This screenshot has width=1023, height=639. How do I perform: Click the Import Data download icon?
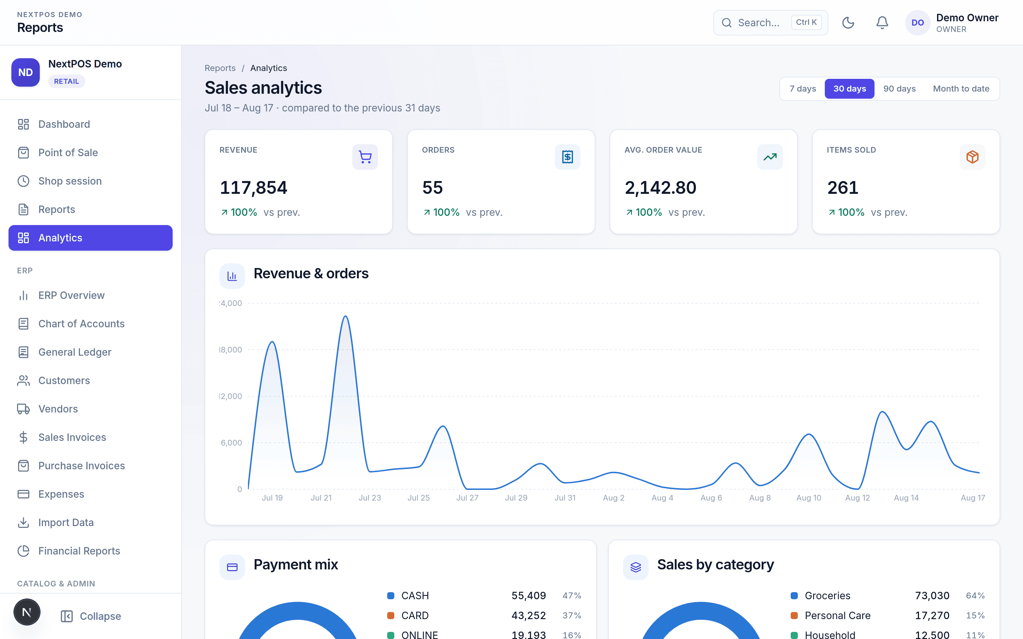coord(23,522)
